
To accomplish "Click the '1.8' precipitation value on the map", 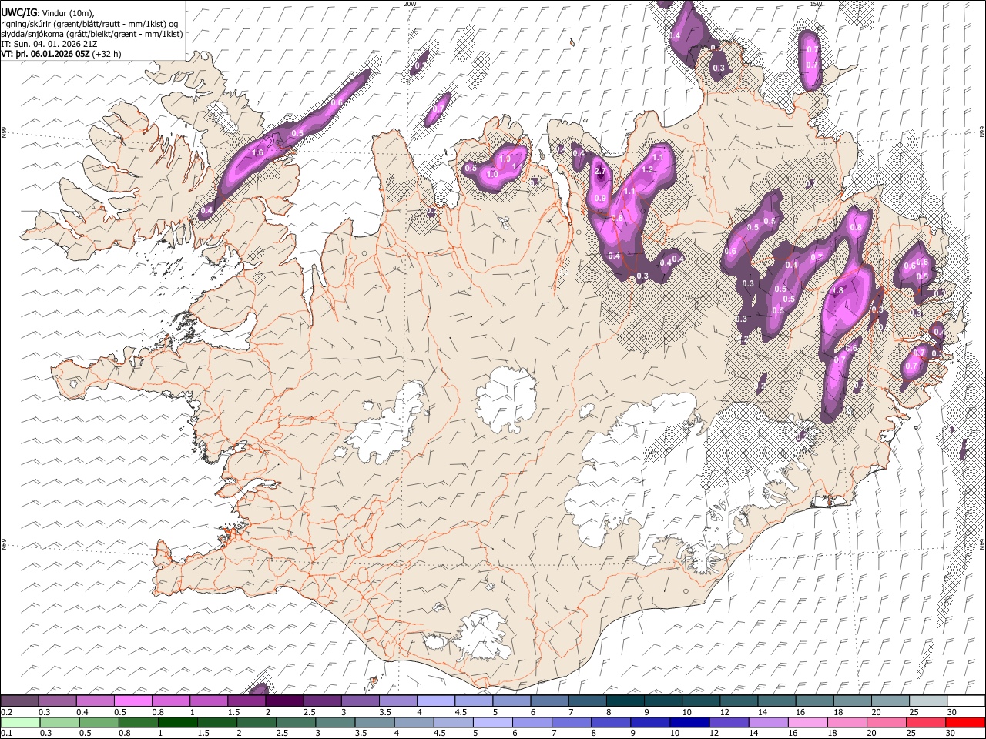I will coord(838,291).
